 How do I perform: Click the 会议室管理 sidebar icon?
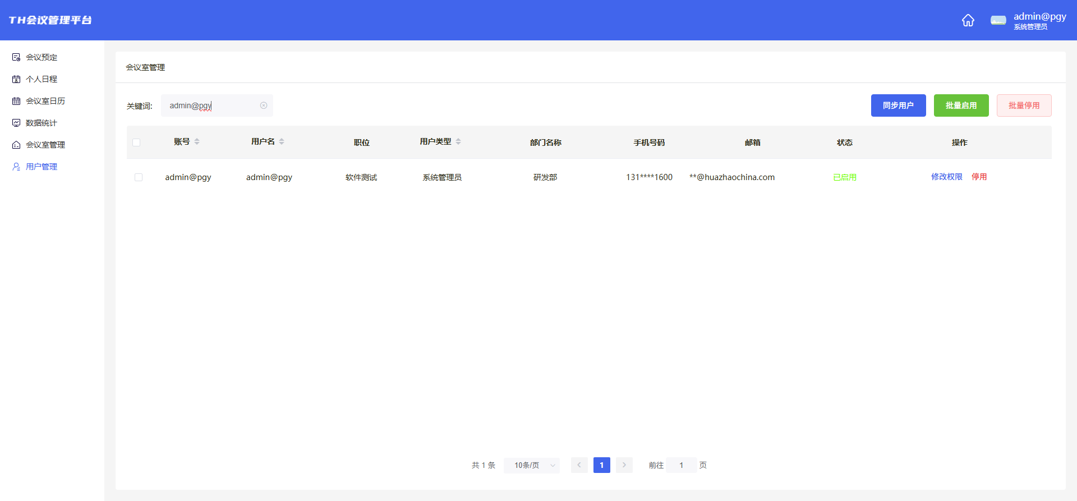coord(16,145)
